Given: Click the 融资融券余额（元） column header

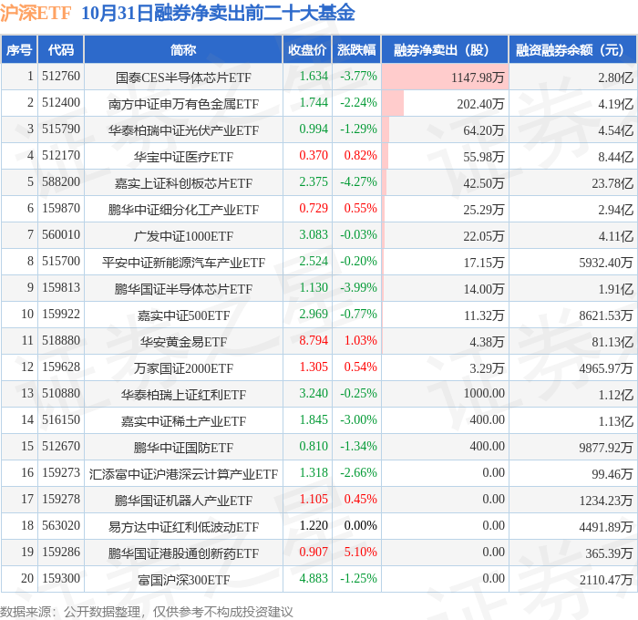Looking at the screenshot, I should coord(572,49).
